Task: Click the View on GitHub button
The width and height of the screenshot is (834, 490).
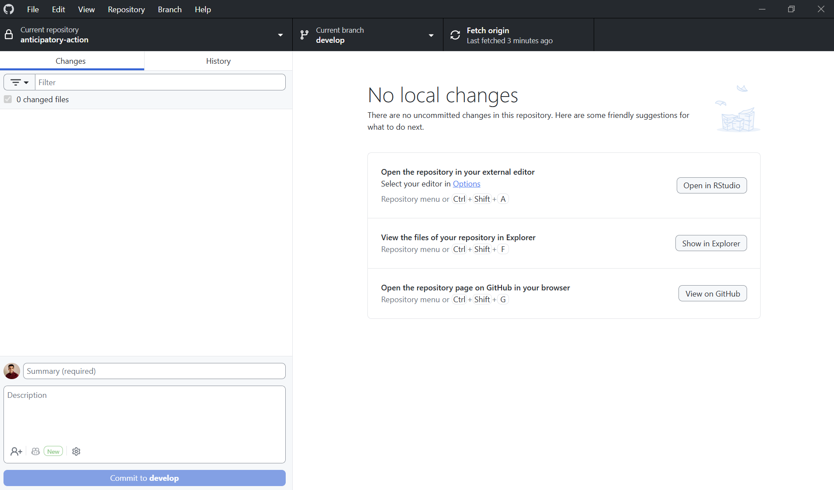Action: pyautogui.click(x=713, y=293)
